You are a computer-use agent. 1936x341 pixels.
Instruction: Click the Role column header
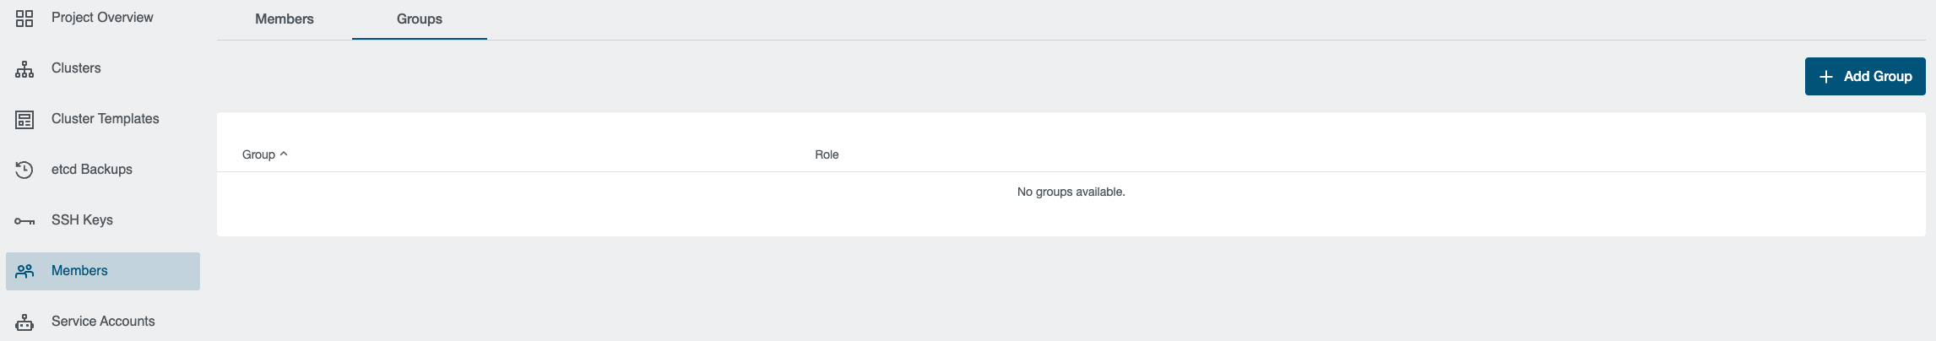tap(827, 154)
